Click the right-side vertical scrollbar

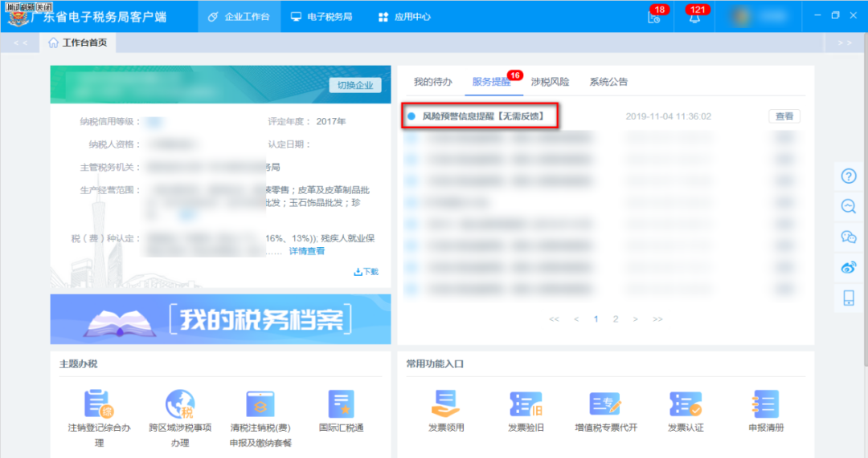pos(866,199)
